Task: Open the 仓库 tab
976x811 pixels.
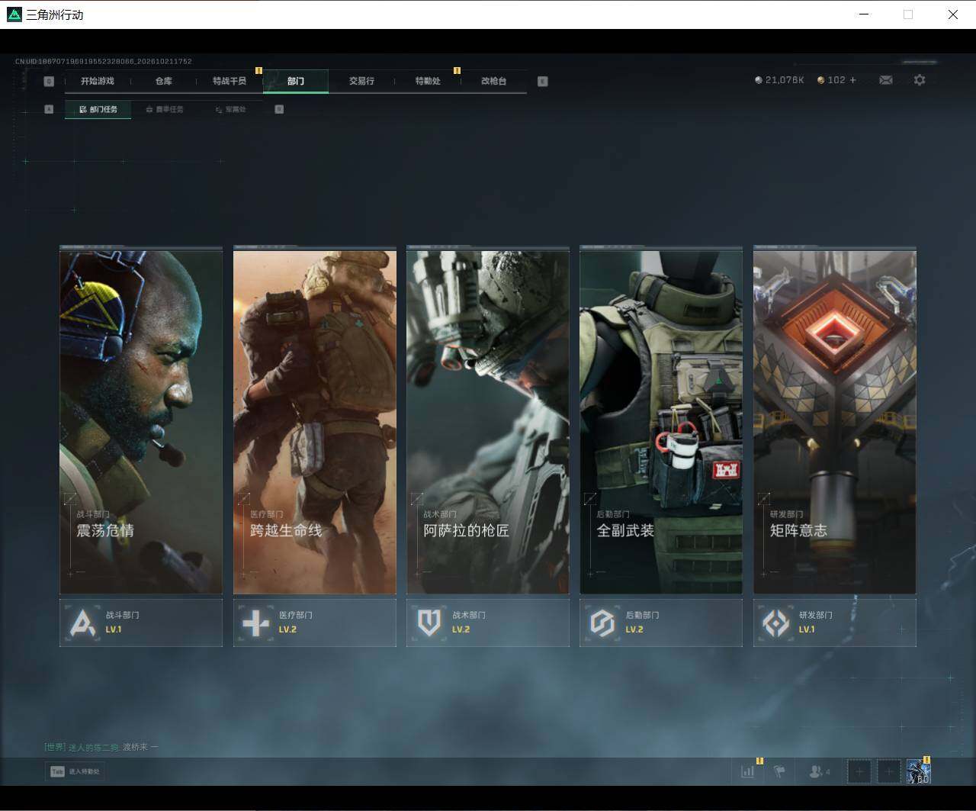Action: tap(163, 81)
